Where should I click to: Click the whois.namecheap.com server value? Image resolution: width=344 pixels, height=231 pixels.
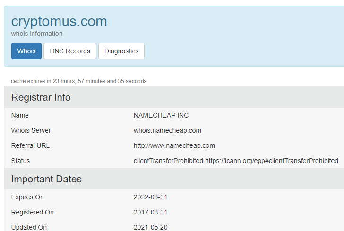(167, 130)
